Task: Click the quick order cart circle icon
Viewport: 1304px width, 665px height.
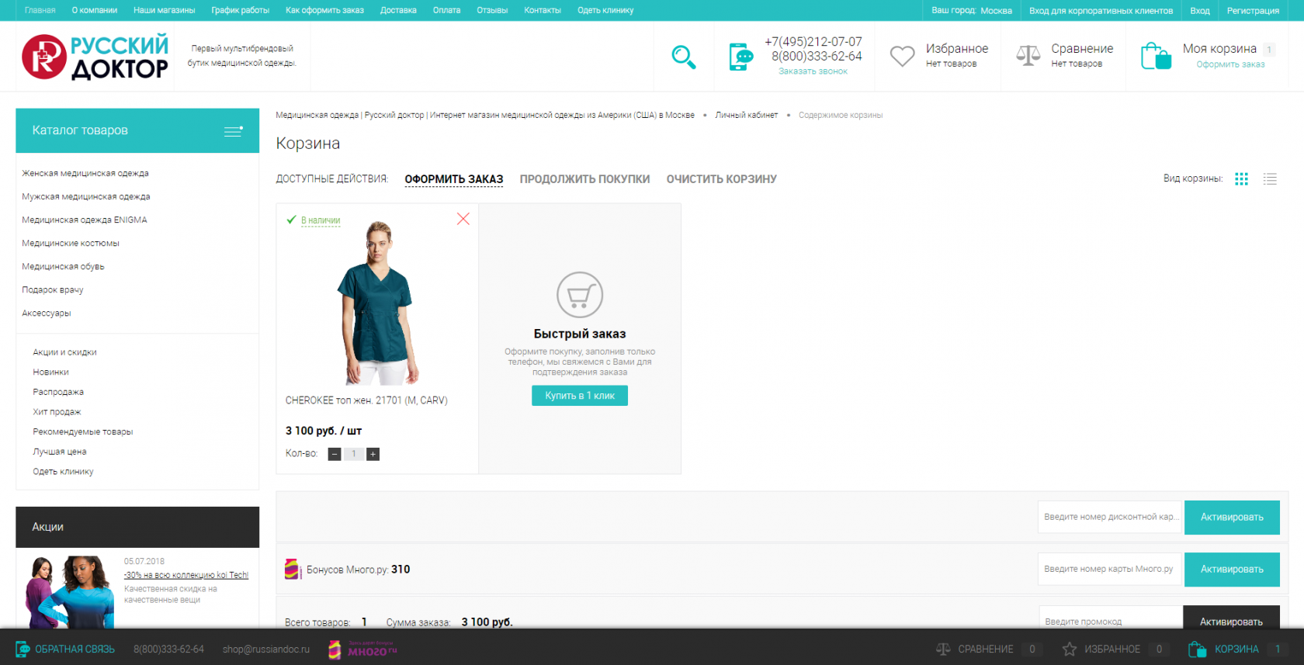Action: click(x=580, y=295)
